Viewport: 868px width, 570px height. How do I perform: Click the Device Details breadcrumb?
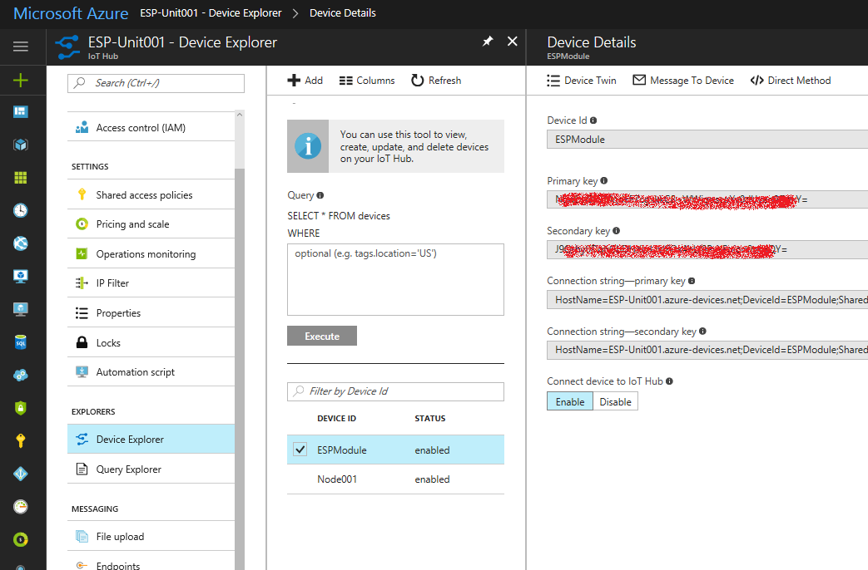tap(343, 13)
